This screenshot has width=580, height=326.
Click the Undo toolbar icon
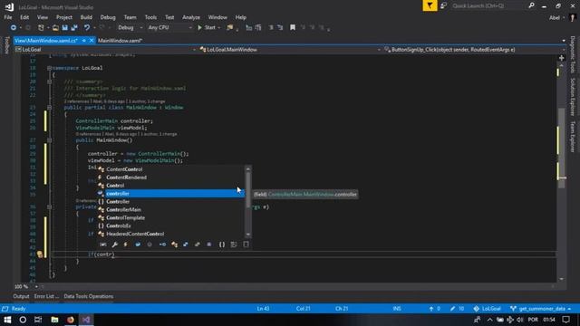point(87,28)
